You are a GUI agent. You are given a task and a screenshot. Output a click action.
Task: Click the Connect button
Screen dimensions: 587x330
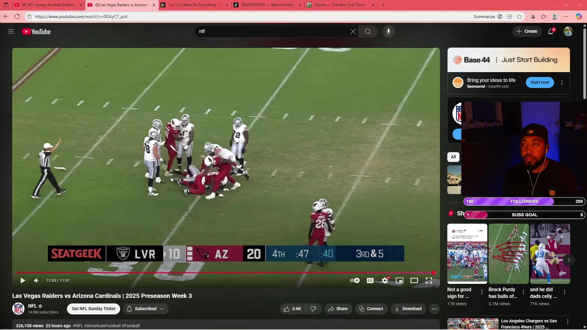[x=371, y=308]
